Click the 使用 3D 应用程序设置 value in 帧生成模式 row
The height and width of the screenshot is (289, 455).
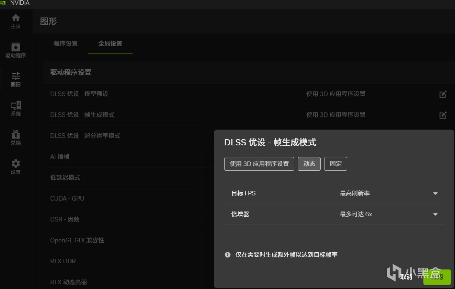click(x=336, y=115)
